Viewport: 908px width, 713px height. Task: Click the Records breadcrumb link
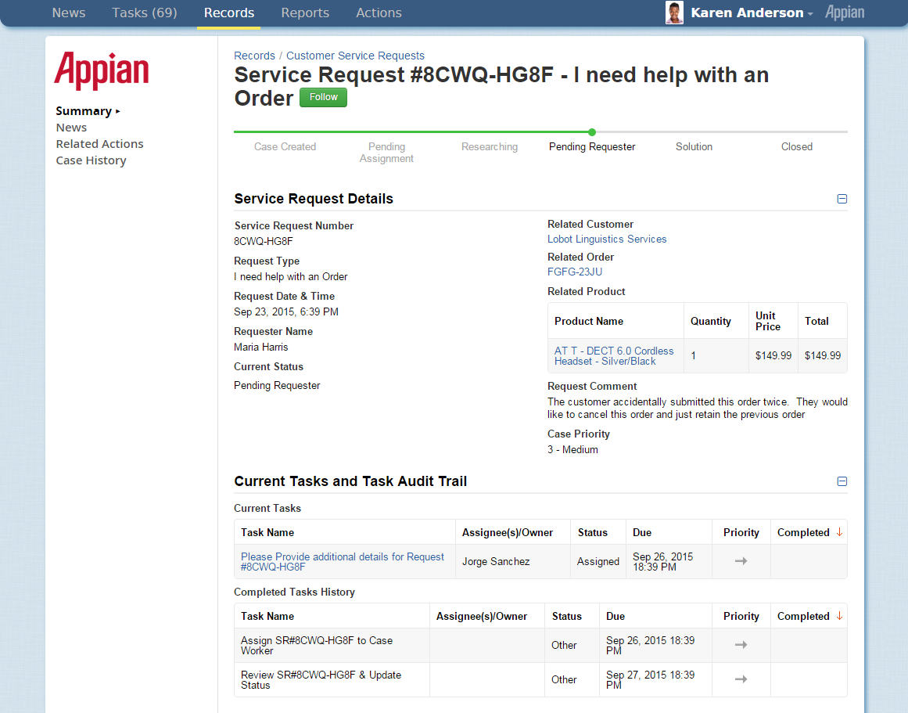(x=254, y=56)
